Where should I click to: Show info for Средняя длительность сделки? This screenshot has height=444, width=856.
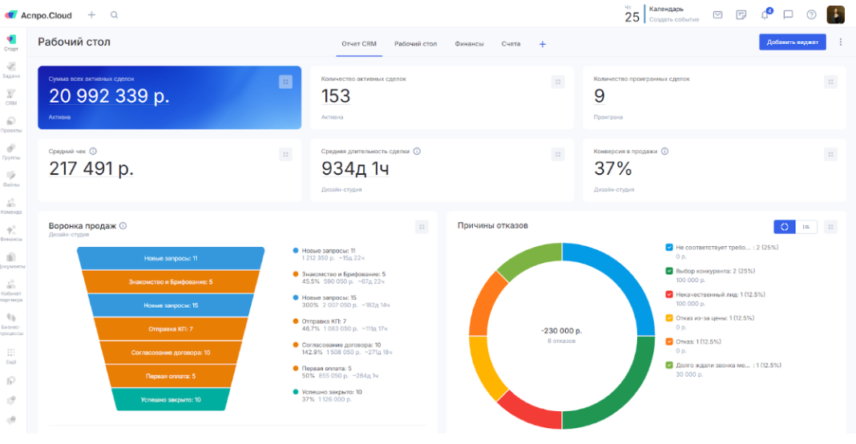point(417,151)
